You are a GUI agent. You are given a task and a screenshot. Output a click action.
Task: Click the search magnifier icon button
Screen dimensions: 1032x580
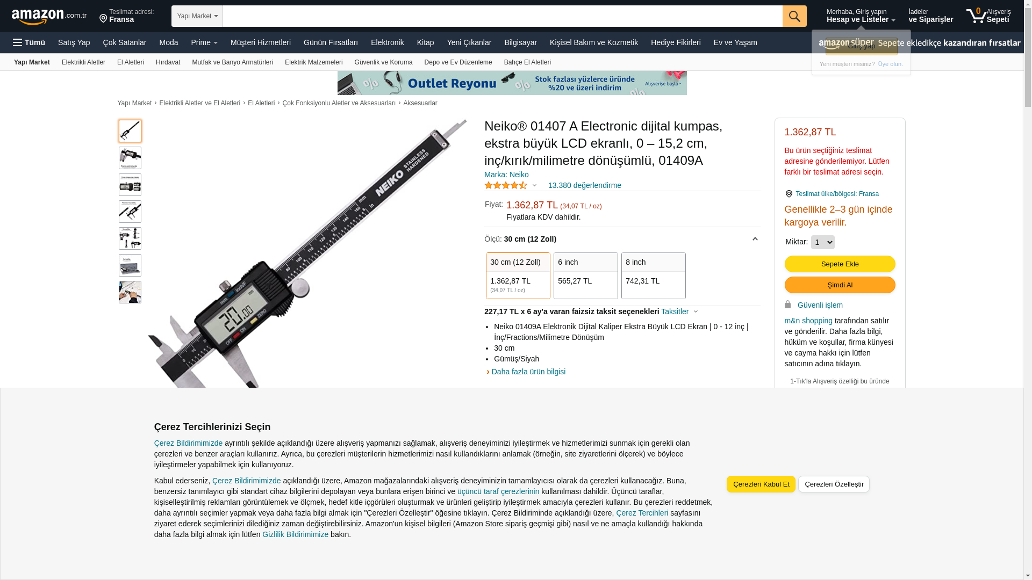(794, 16)
